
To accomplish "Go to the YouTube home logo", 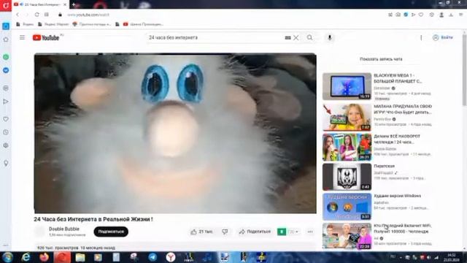I will 46,37.
